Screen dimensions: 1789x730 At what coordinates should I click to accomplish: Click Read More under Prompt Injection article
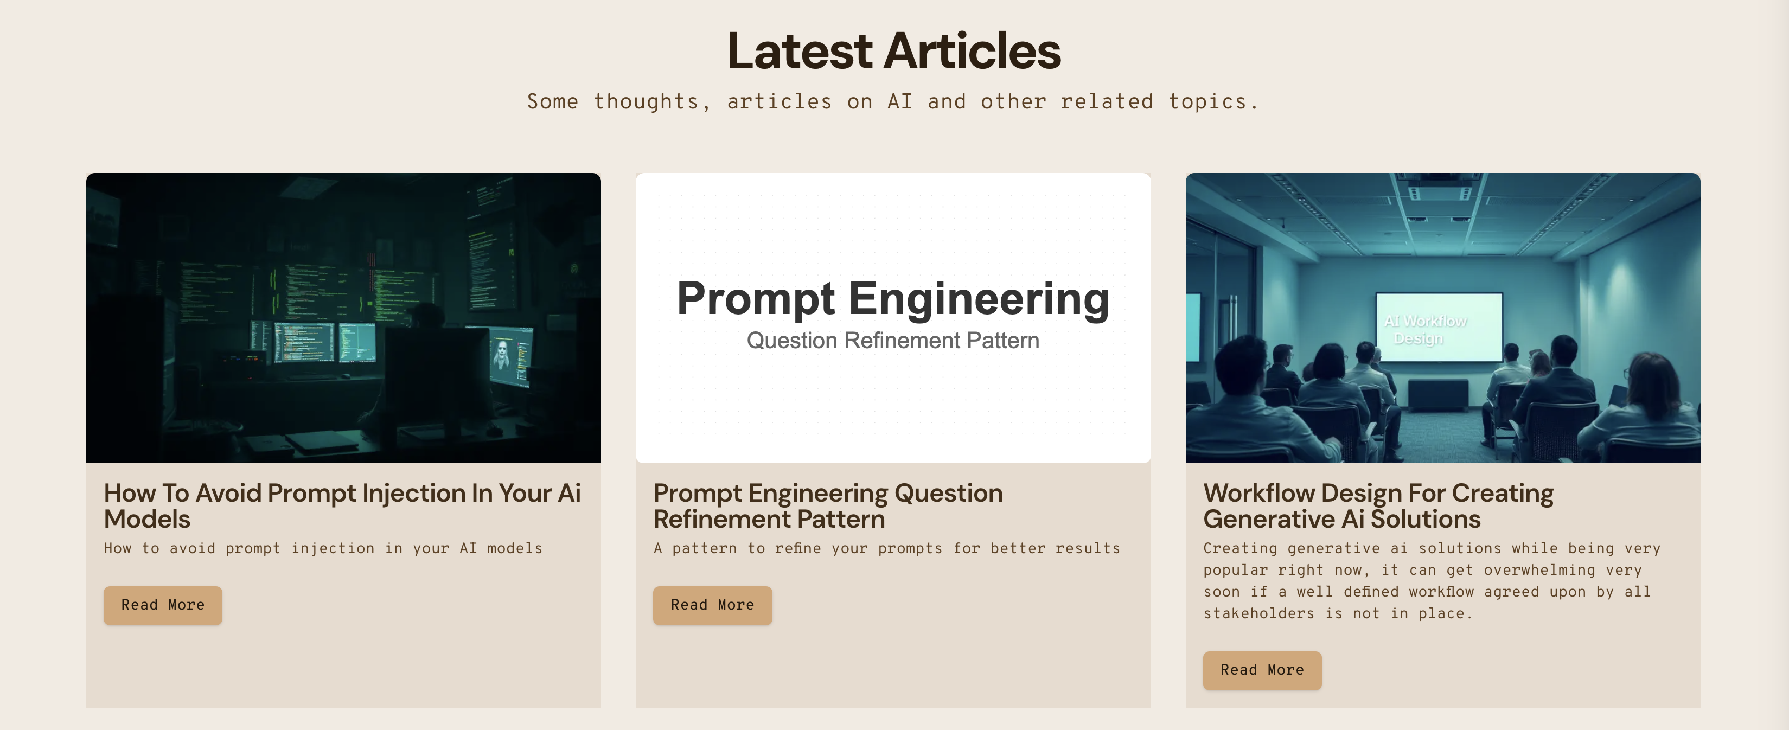point(163,605)
